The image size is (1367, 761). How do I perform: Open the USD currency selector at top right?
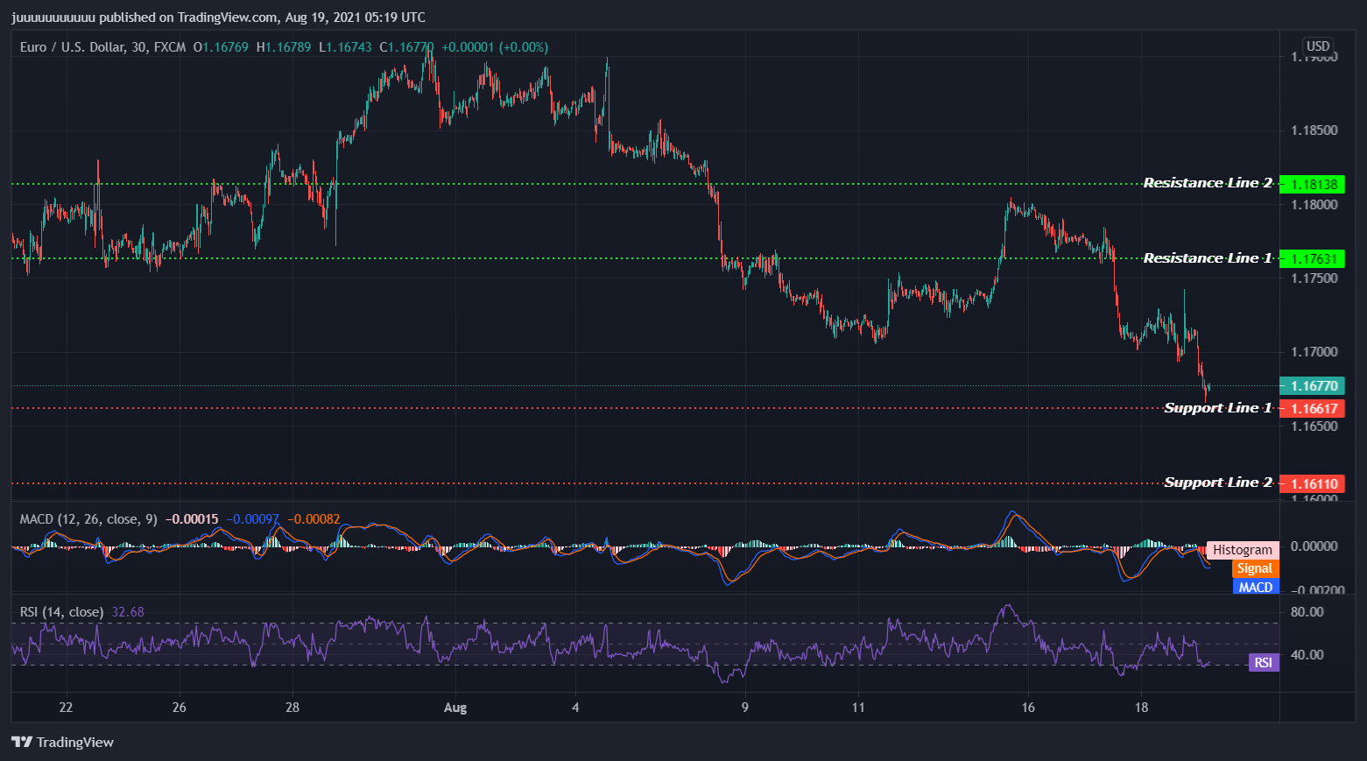click(x=1318, y=45)
